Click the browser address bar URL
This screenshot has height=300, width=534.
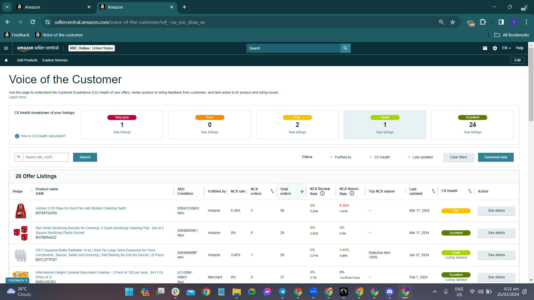(x=130, y=22)
